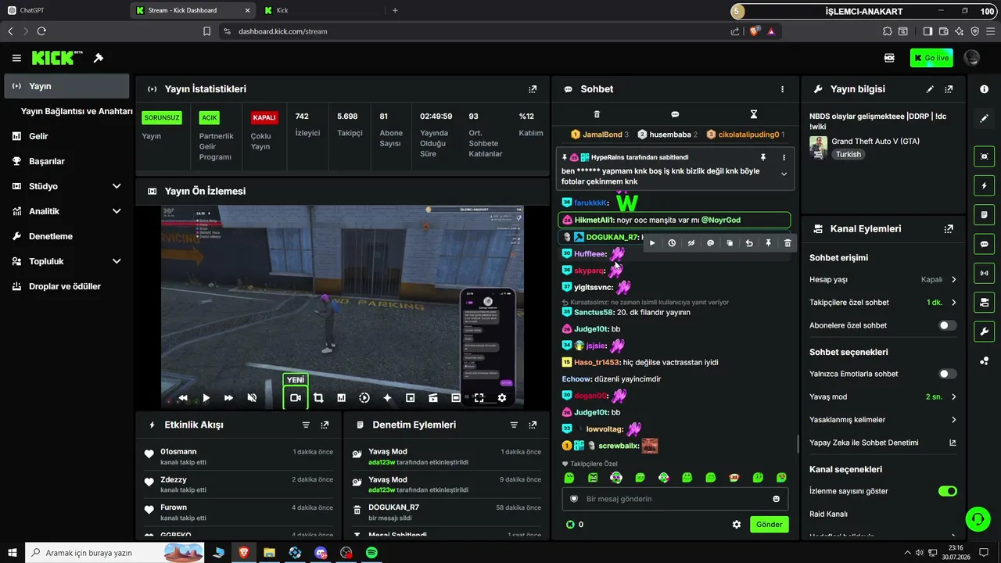Switch to the ChatGPT browser tab
This screenshot has height=563, width=1001.
(63, 10)
